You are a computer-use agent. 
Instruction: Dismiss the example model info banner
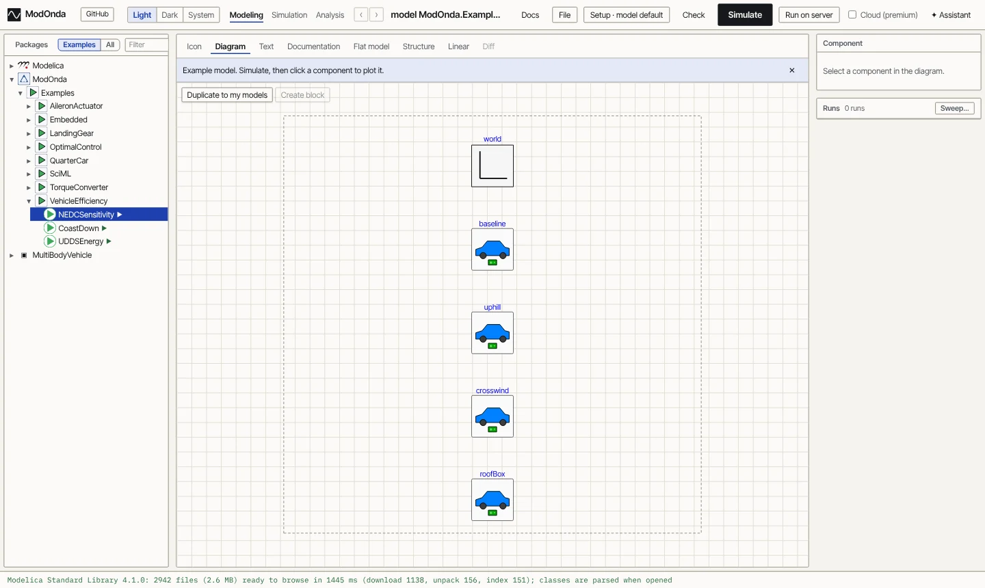pos(792,70)
